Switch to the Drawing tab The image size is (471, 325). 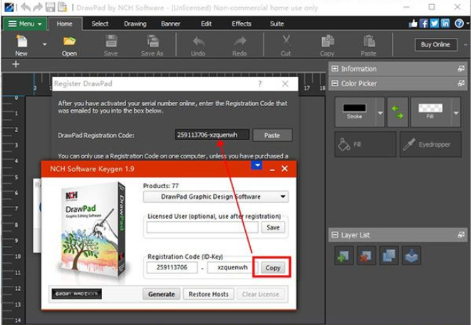(135, 24)
